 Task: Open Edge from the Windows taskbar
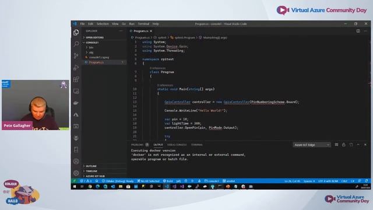point(97,187)
